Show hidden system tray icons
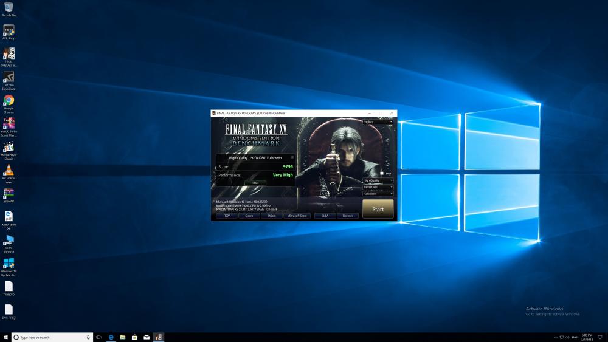Screen dimensions: 608x342 (x=556, y=337)
